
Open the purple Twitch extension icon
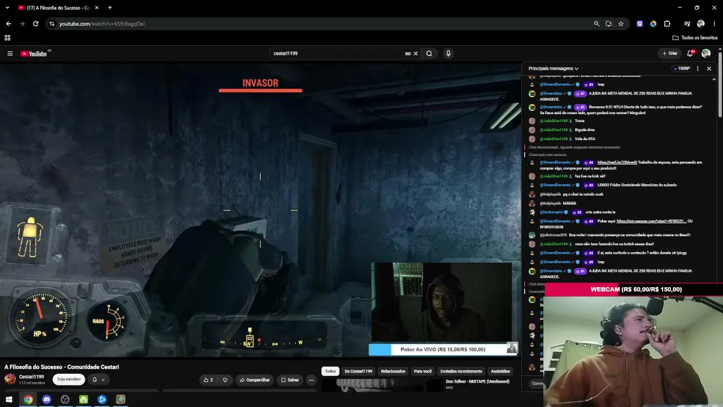639,24
